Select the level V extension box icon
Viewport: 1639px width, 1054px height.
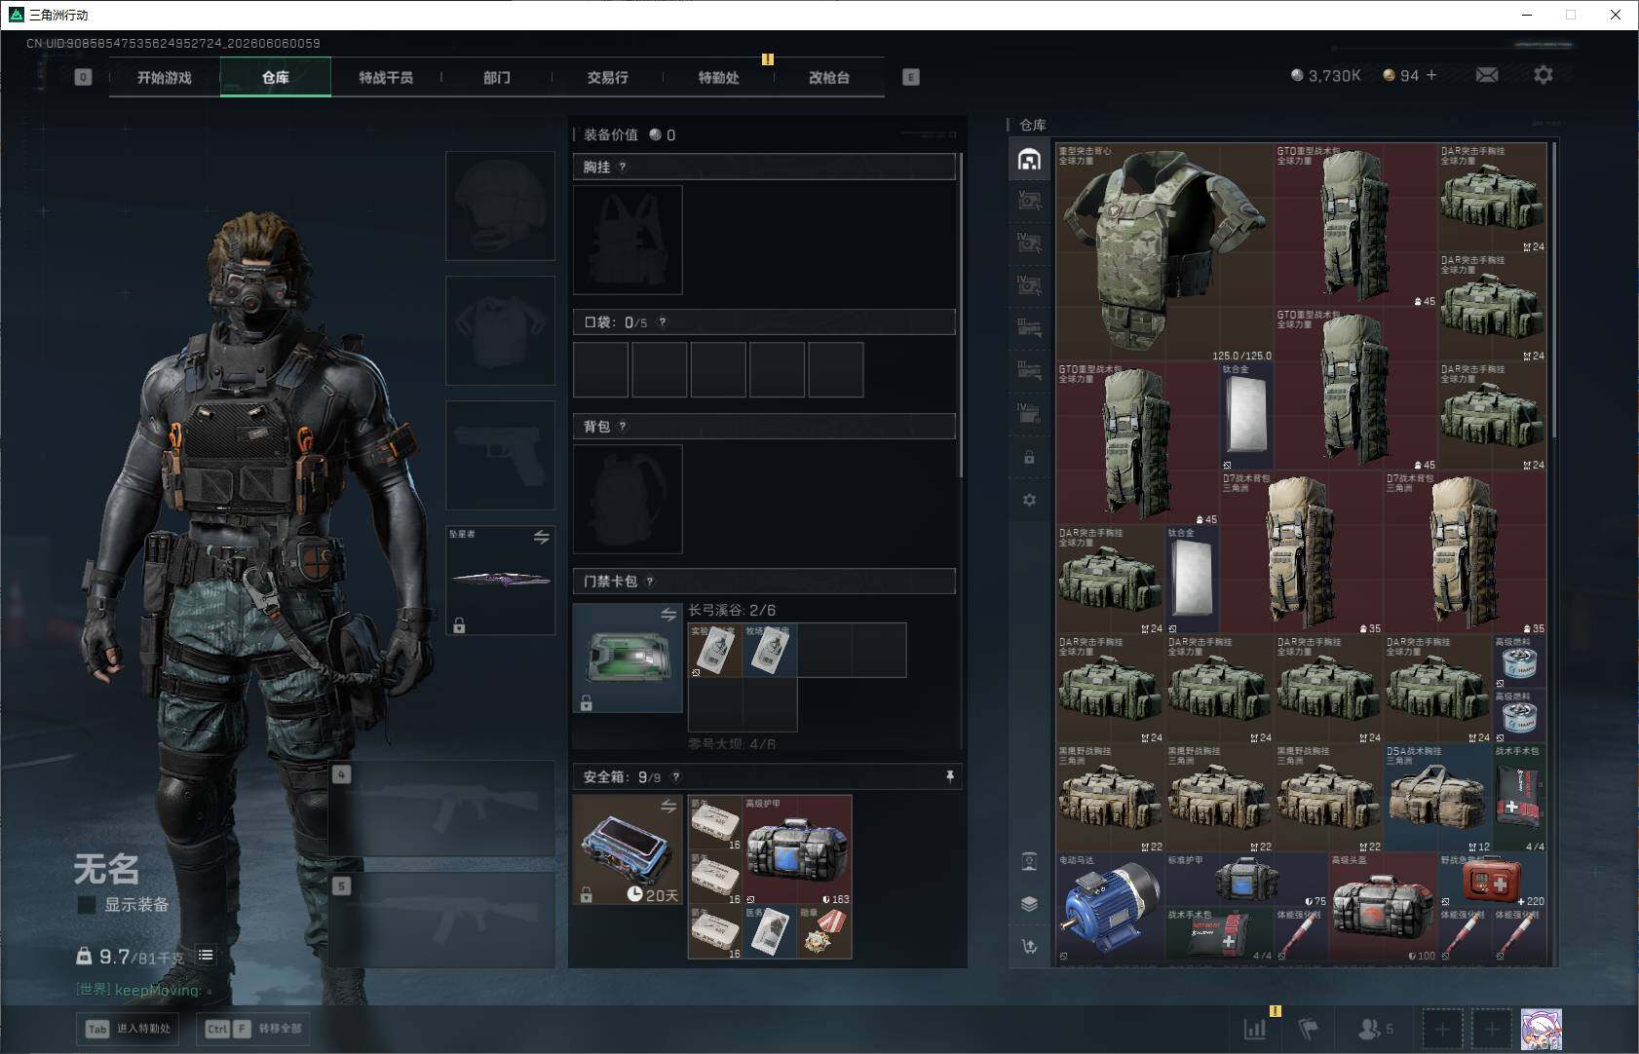click(x=1029, y=201)
